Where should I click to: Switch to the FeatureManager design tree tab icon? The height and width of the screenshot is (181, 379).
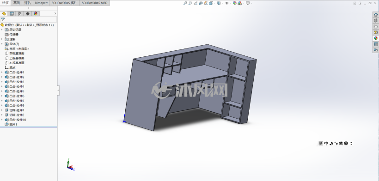4,13
